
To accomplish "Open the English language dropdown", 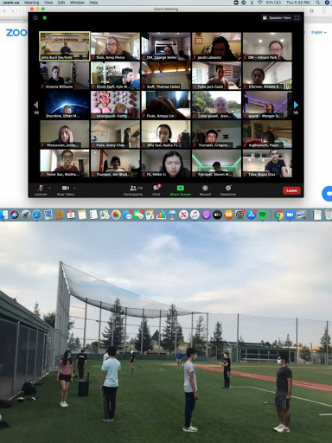I will 319,32.
